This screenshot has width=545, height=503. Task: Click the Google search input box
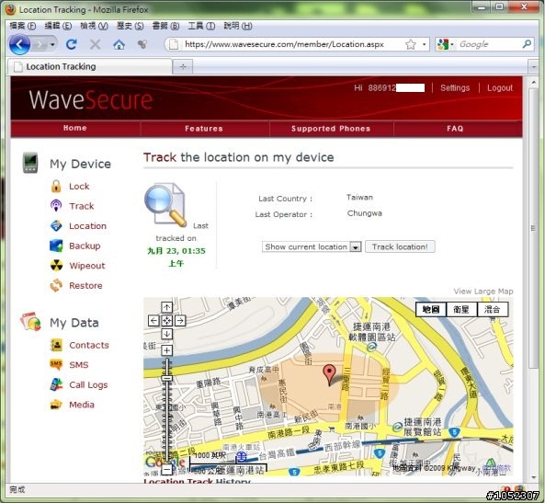(x=488, y=44)
